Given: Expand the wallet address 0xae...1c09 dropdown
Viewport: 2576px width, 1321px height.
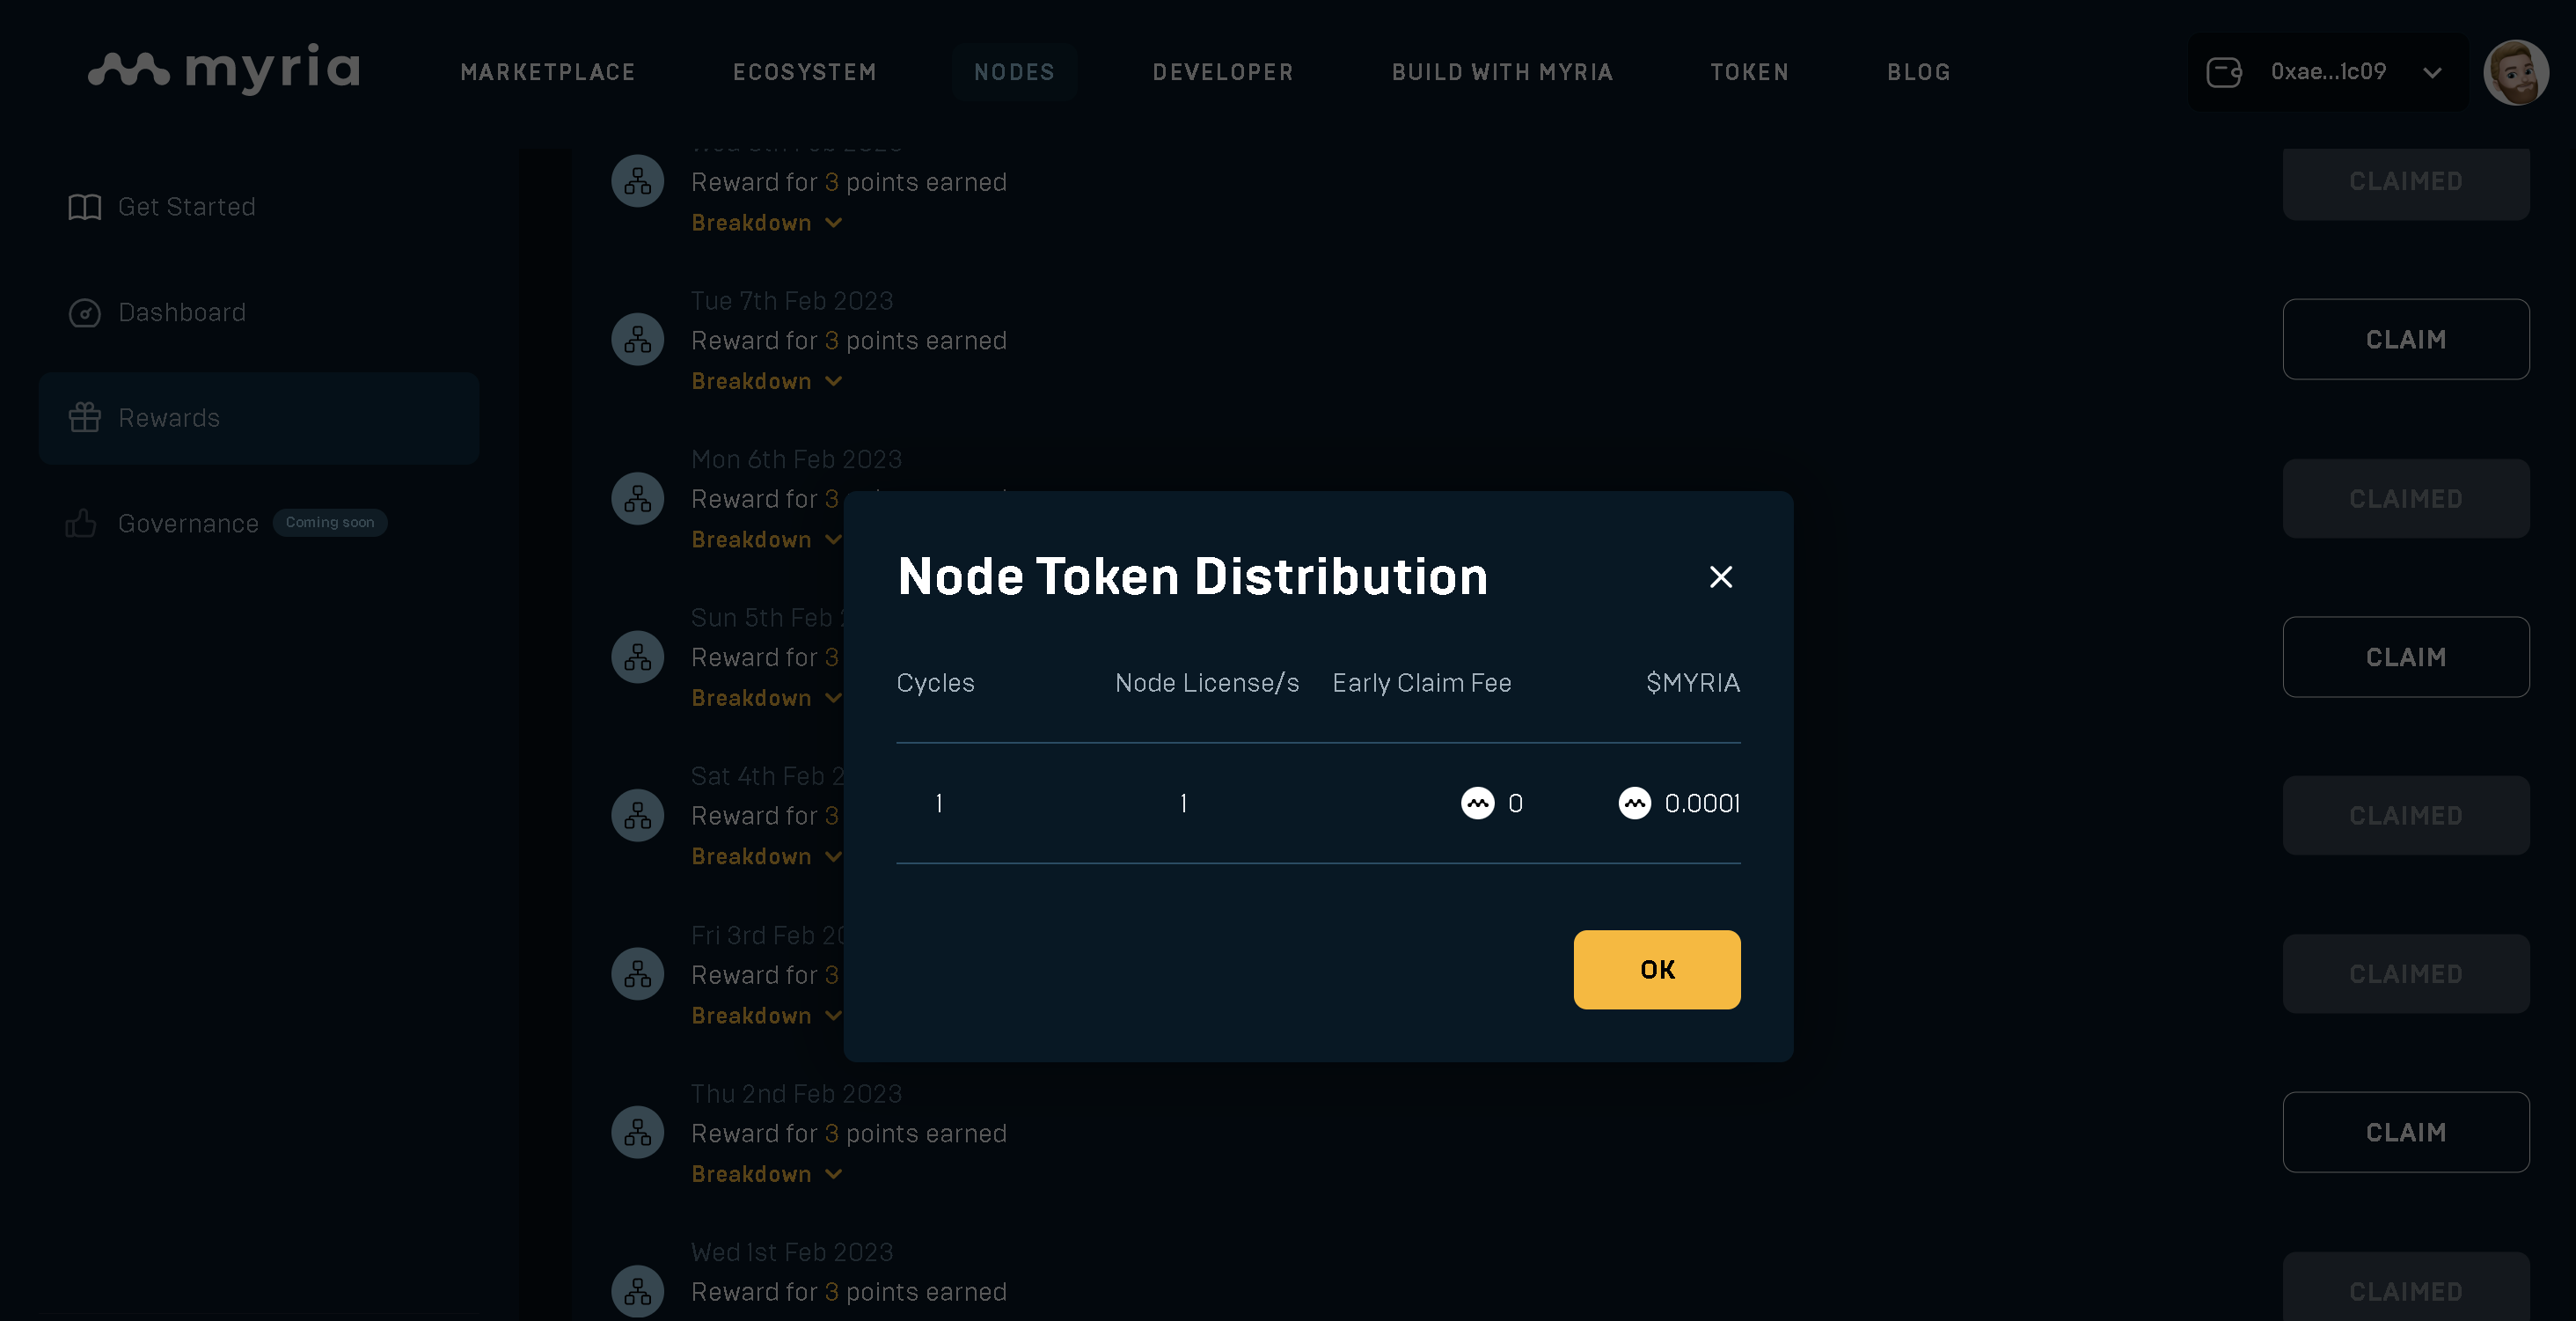Looking at the screenshot, I should pos(2328,72).
